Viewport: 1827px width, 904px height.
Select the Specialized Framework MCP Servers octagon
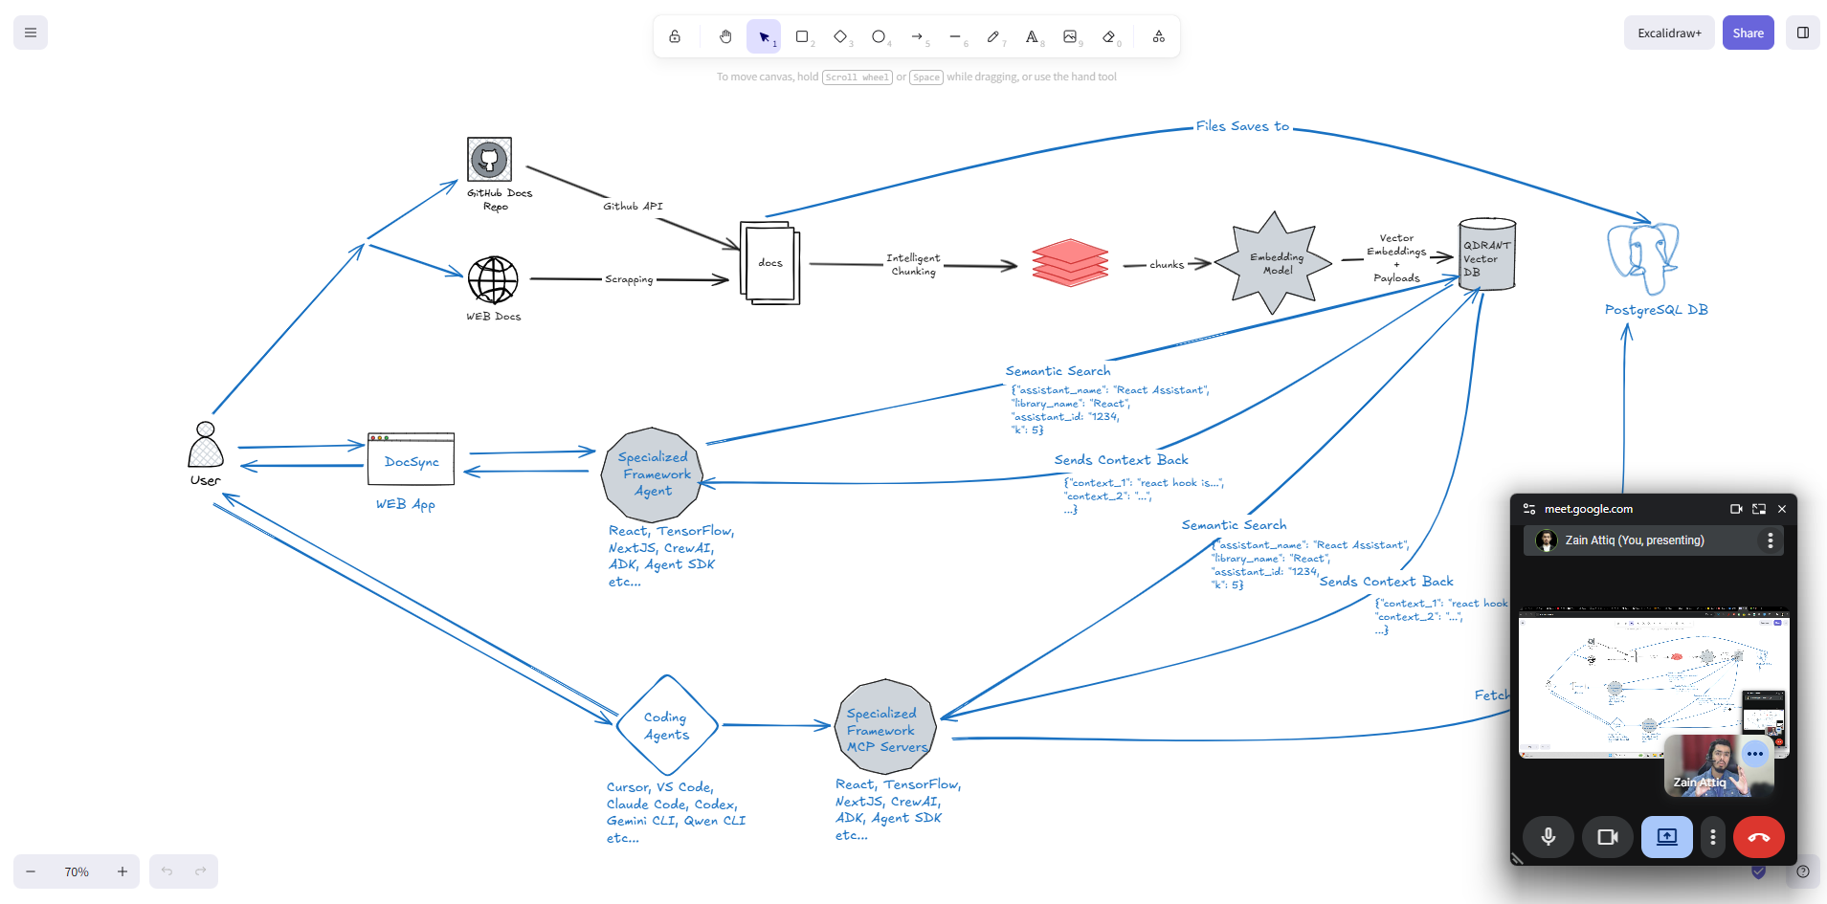coord(885,727)
